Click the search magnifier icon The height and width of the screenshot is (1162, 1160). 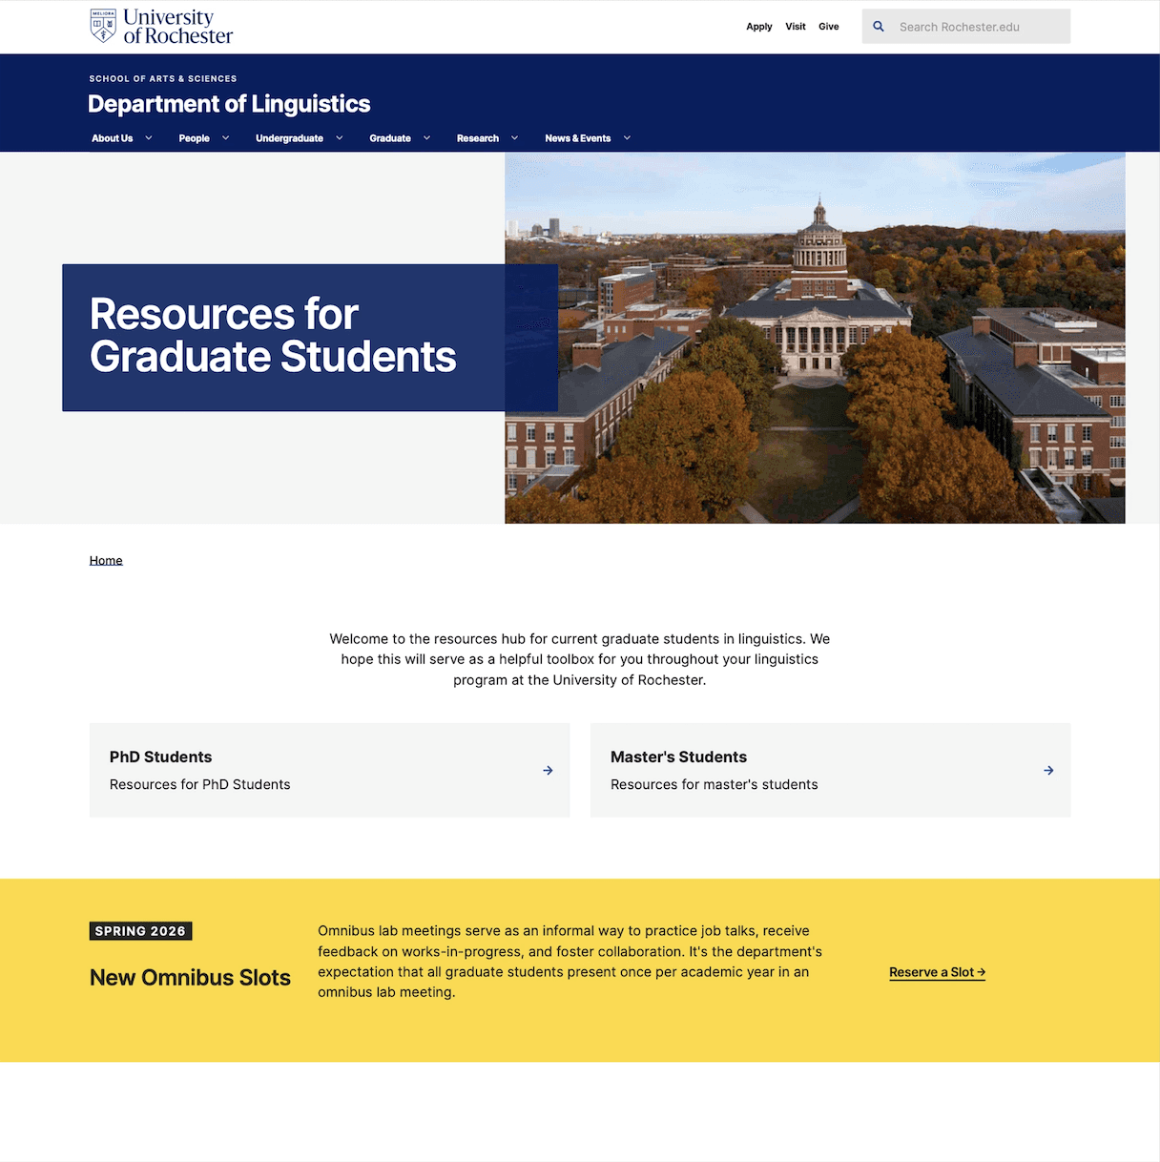[x=879, y=27]
